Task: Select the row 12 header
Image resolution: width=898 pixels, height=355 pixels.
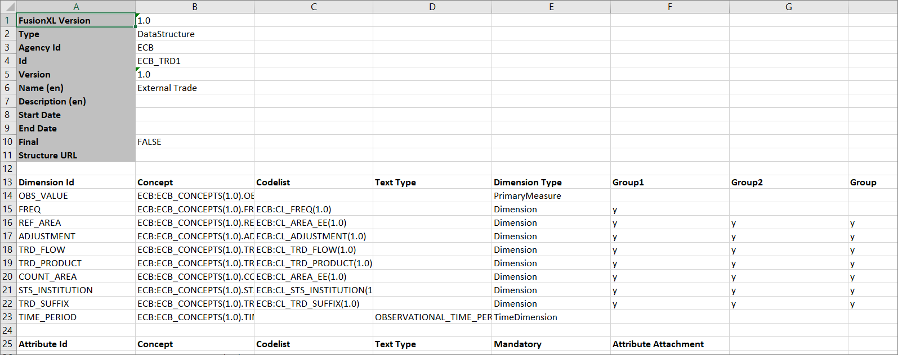Action: pos(8,169)
